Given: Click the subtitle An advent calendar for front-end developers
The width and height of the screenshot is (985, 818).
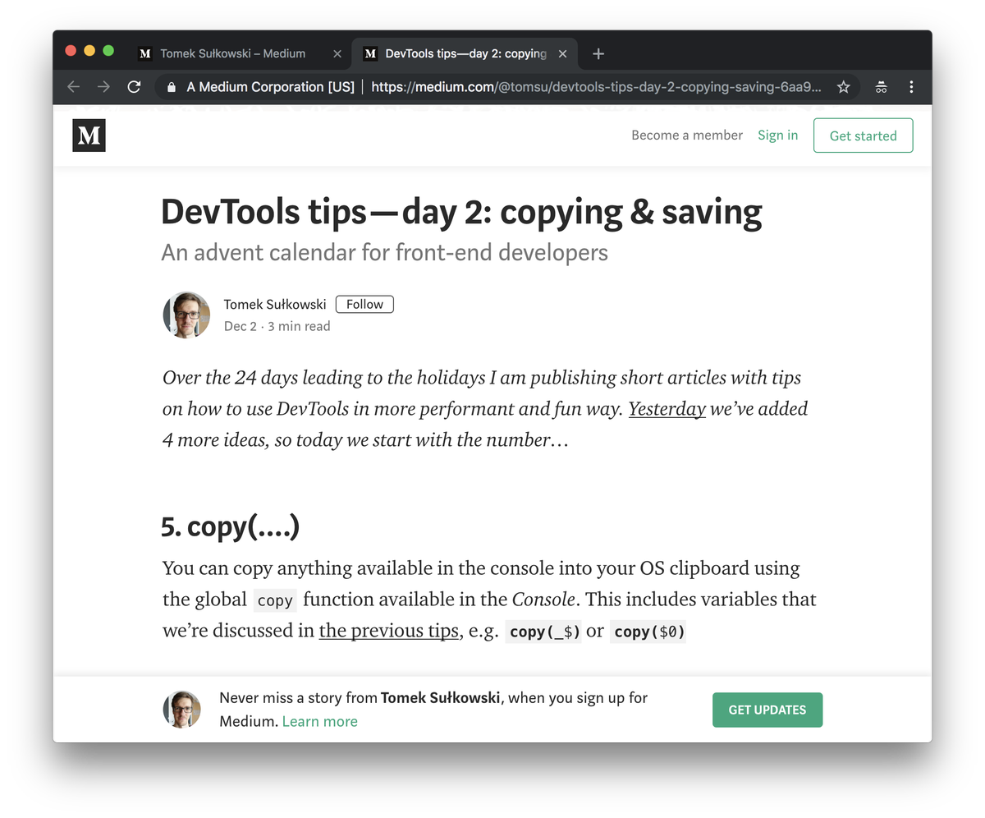Looking at the screenshot, I should [384, 252].
